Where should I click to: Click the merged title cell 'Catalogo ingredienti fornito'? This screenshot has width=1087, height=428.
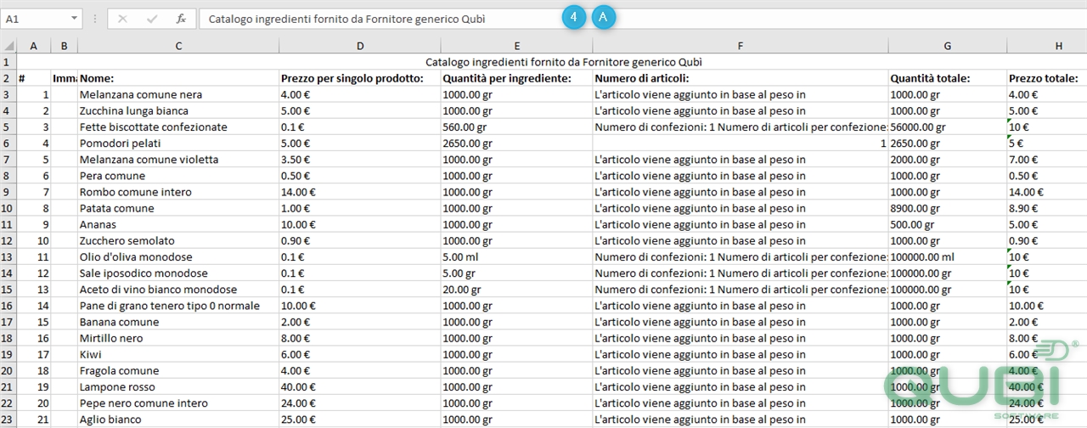[552, 62]
